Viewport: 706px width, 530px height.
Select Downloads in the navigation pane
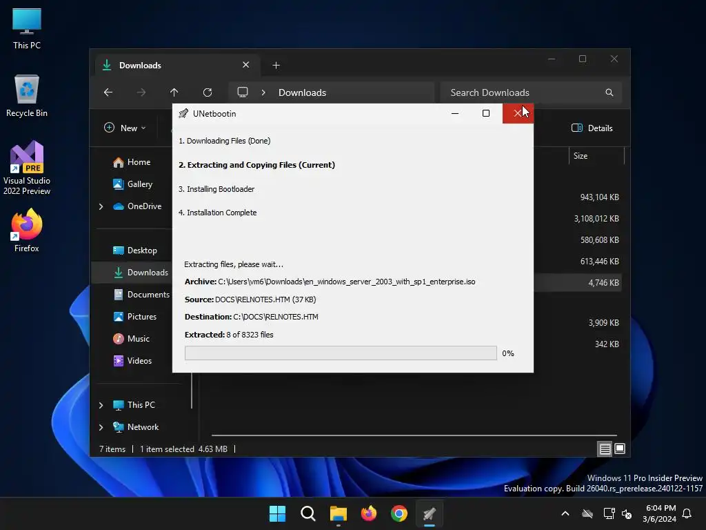[x=141, y=273]
